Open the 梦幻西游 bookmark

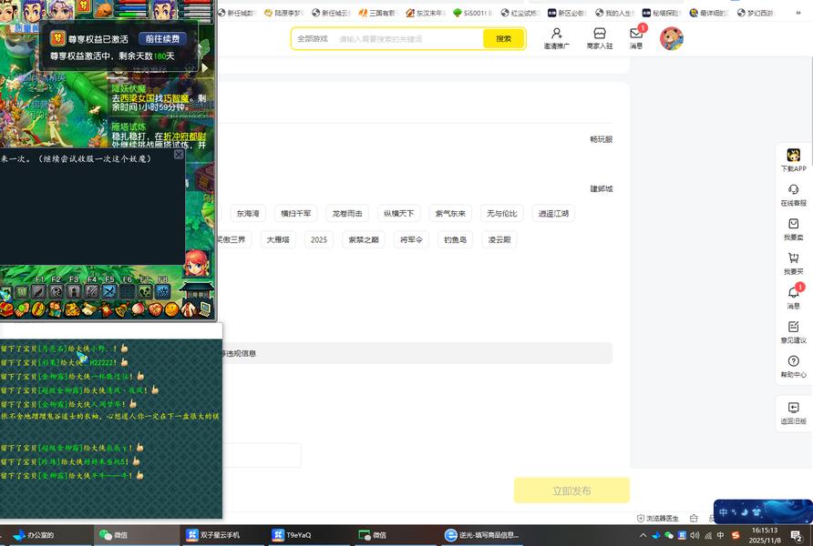(756, 13)
